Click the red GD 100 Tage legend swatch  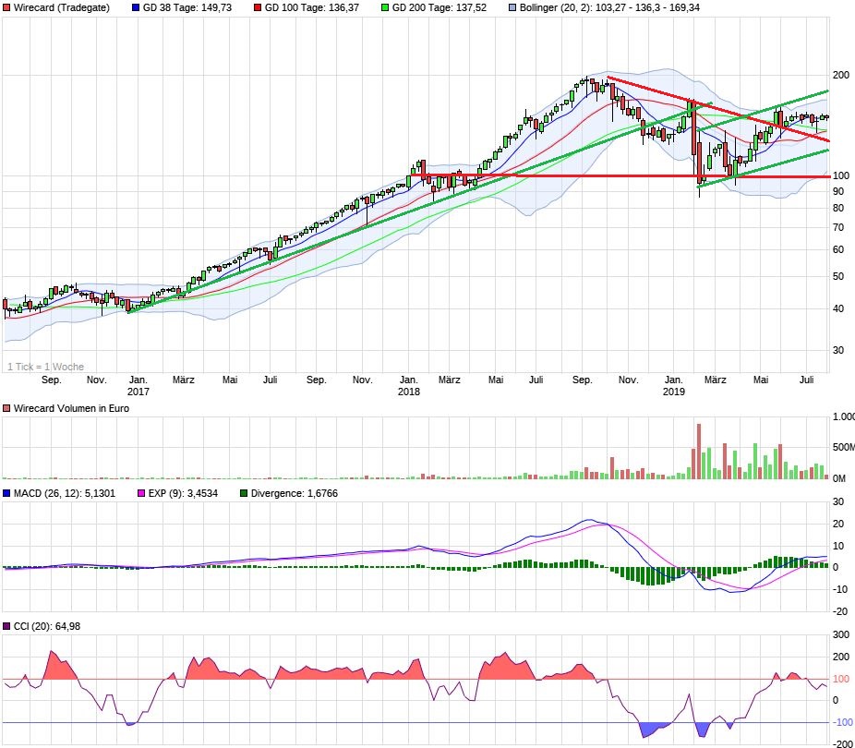point(258,7)
